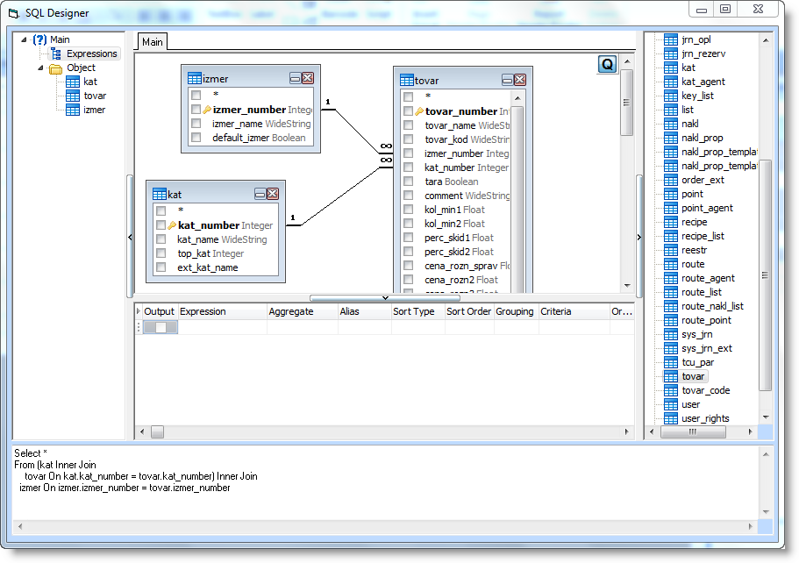Select the recipe table icon in the list

pyautogui.click(x=671, y=222)
